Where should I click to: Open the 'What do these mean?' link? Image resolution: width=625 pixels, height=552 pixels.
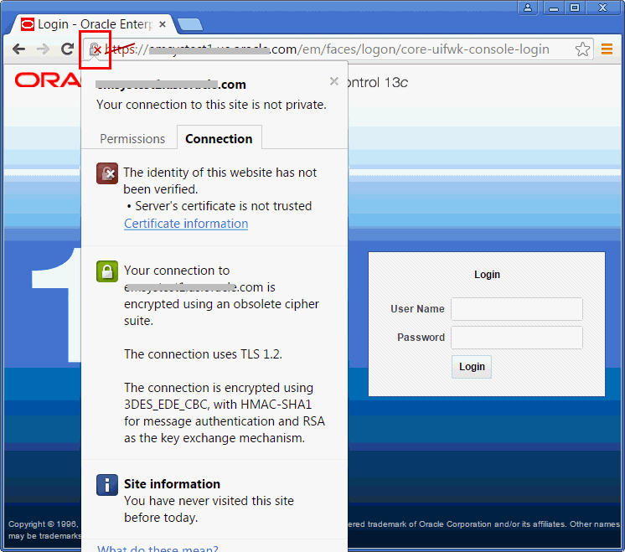(158, 548)
